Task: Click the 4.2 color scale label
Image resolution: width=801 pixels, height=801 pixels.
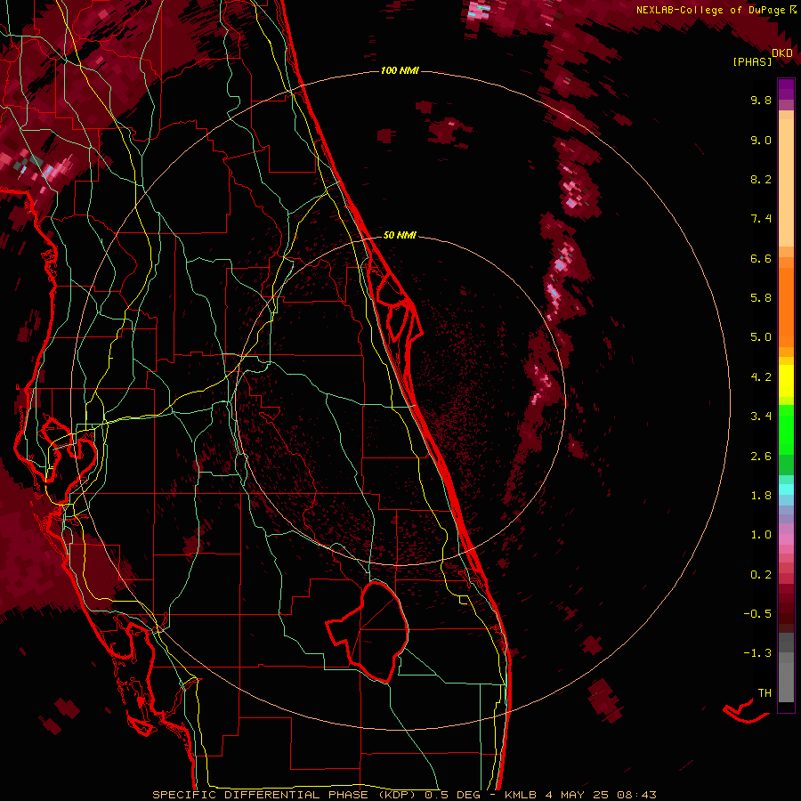Action: coord(761,377)
